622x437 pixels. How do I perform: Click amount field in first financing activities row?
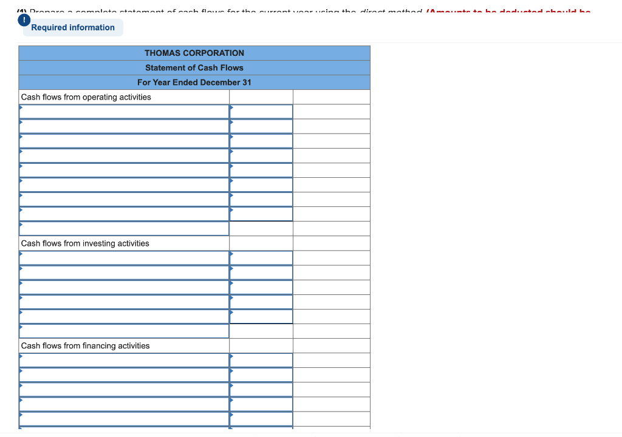(261, 361)
